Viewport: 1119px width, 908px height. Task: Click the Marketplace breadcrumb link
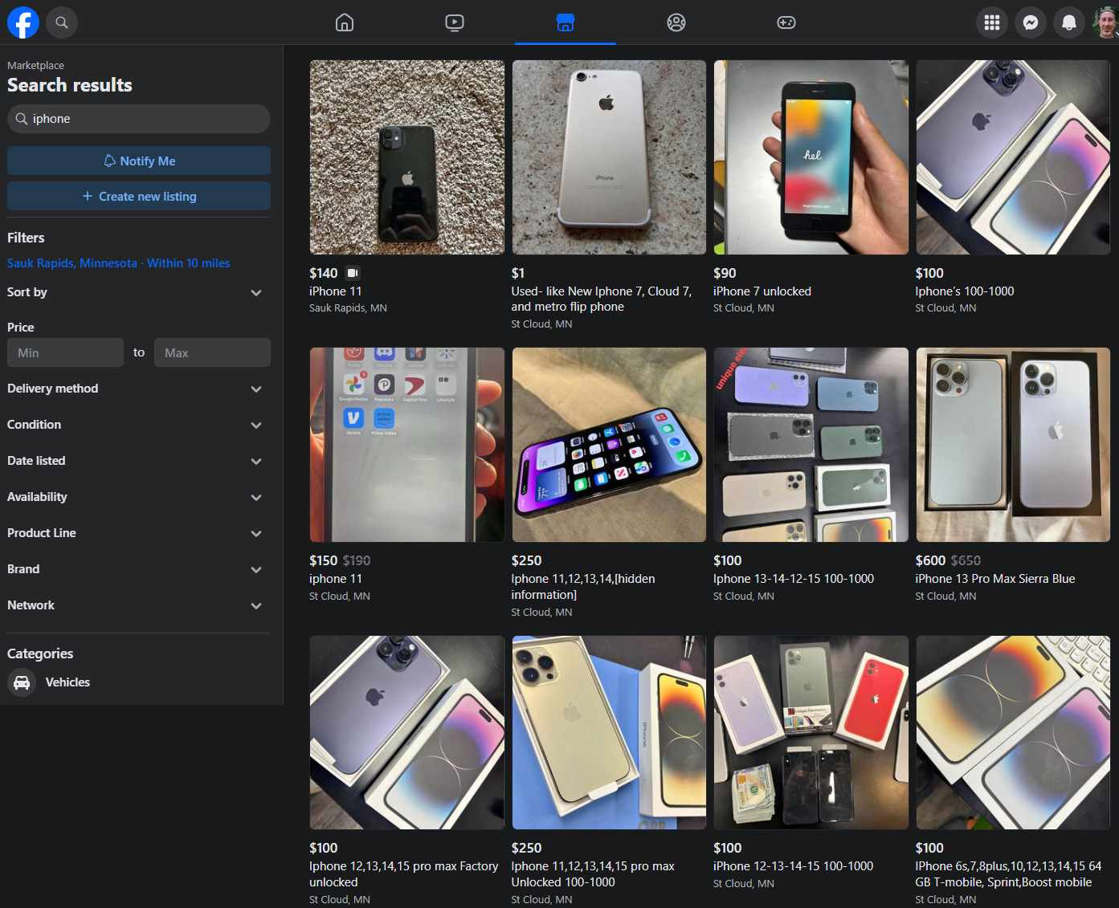(35, 65)
